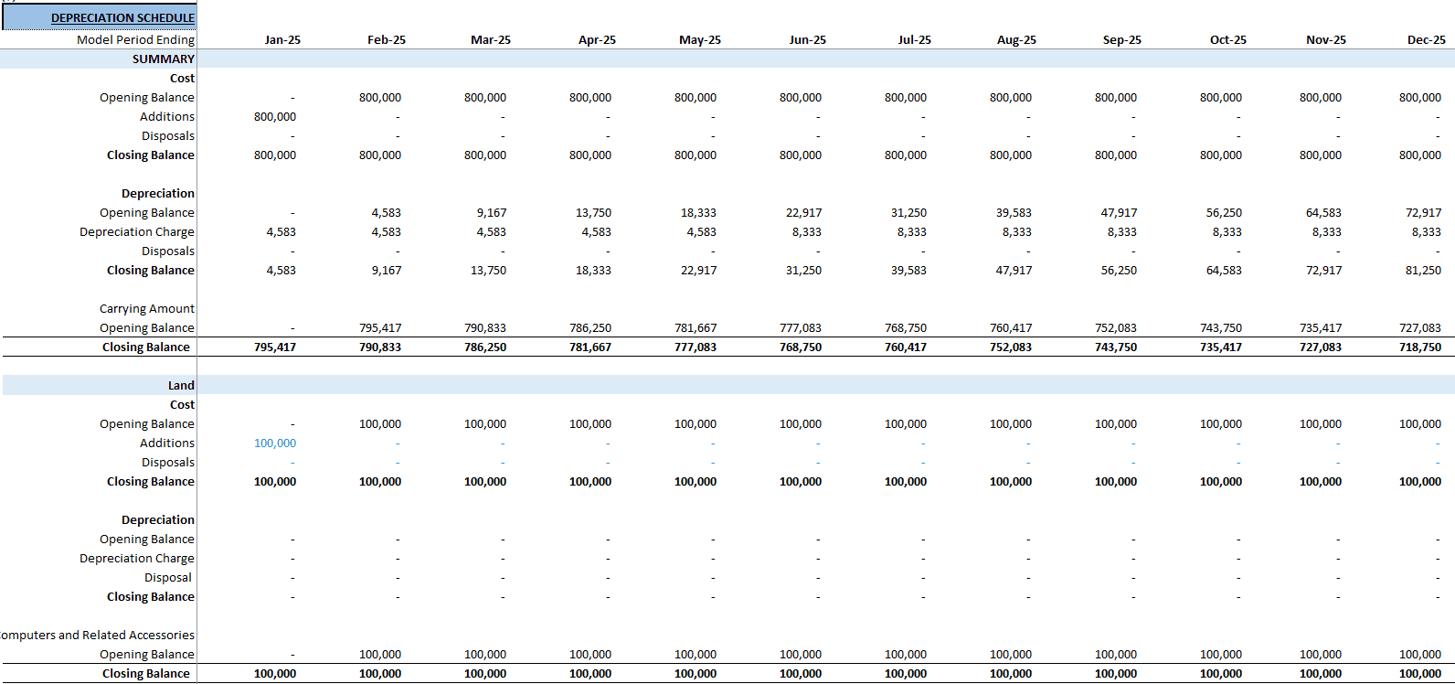Click Jan-25 carrying closing balance 795,417

click(x=275, y=347)
